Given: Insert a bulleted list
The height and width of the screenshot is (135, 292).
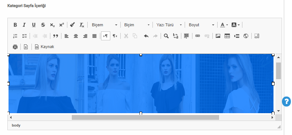Looking at the screenshot, I should click(x=24, y=36).
